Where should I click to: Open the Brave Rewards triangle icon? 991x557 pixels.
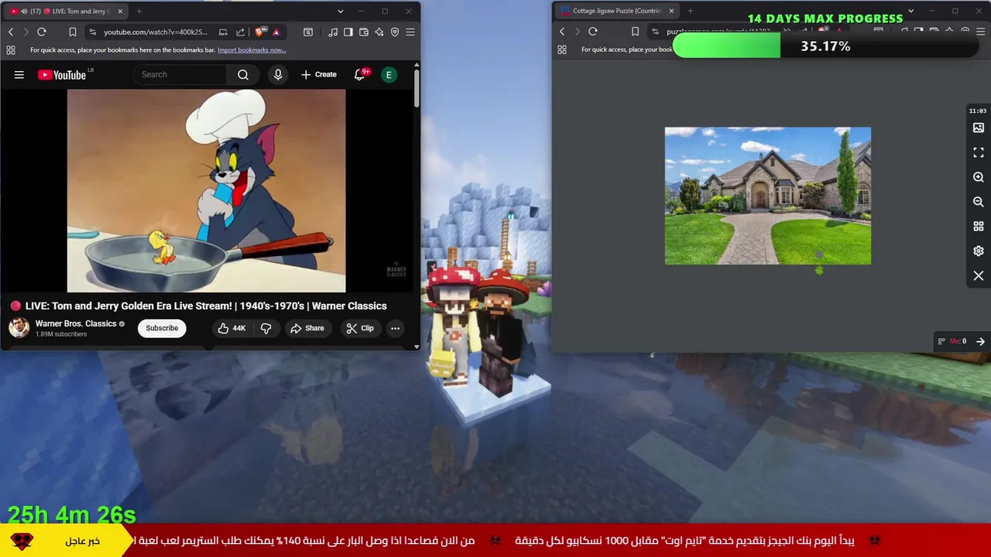pos(276,32)
